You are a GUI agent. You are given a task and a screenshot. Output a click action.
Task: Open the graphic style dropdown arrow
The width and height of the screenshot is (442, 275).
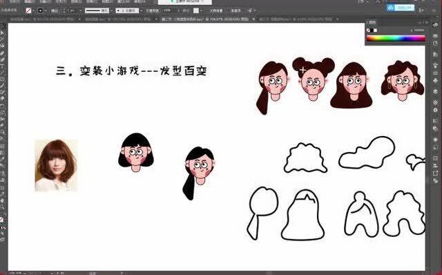coord(201,11)
